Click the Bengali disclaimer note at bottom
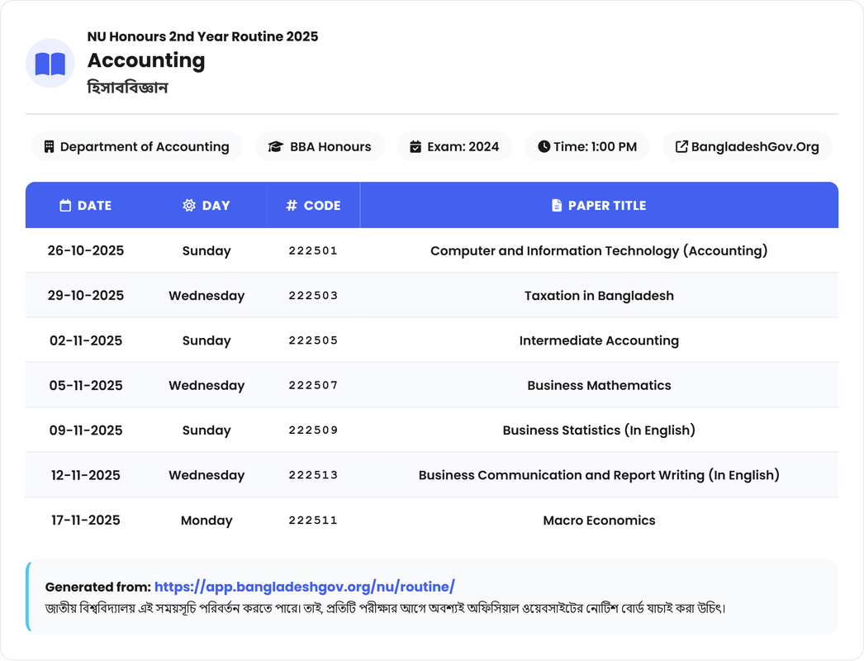864x661 pixels. click(386, 609)
